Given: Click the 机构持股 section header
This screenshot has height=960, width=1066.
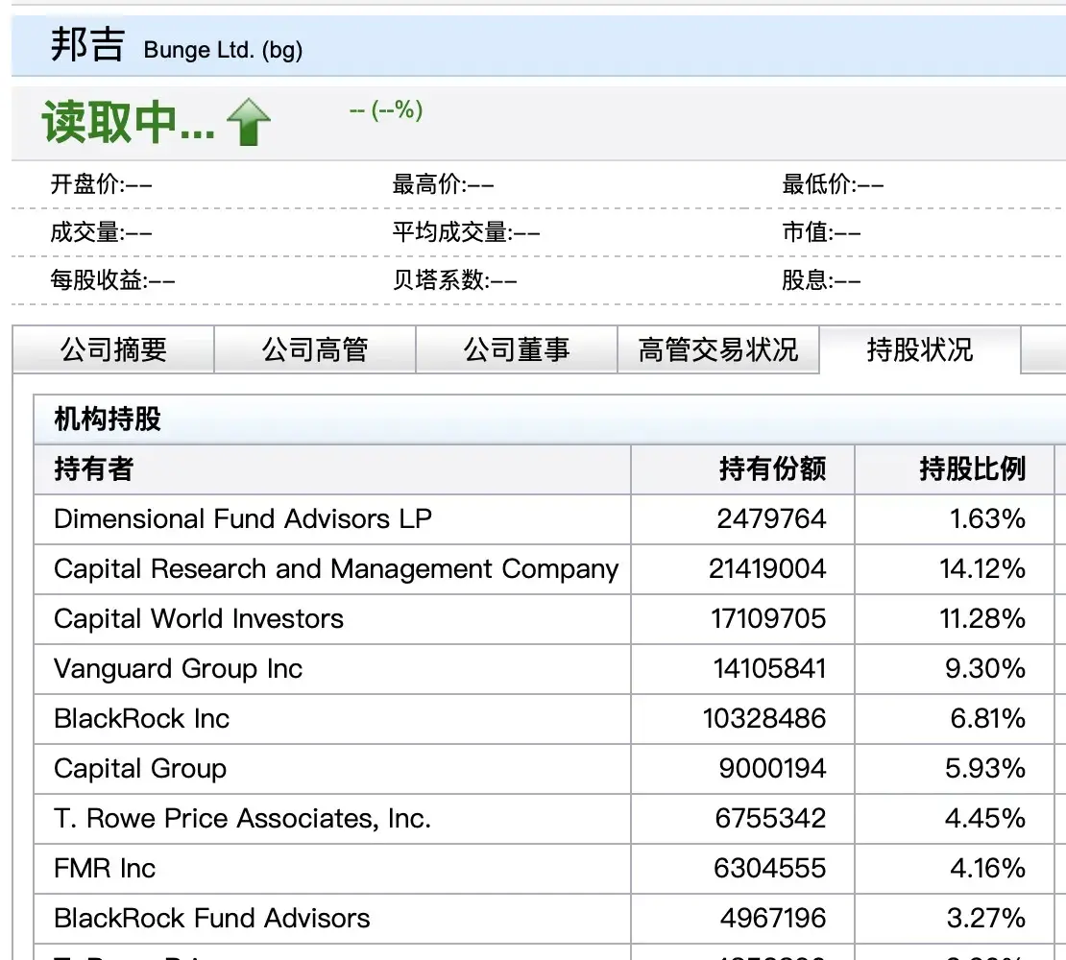Looking at the screenshot, I should click(108, 420).
